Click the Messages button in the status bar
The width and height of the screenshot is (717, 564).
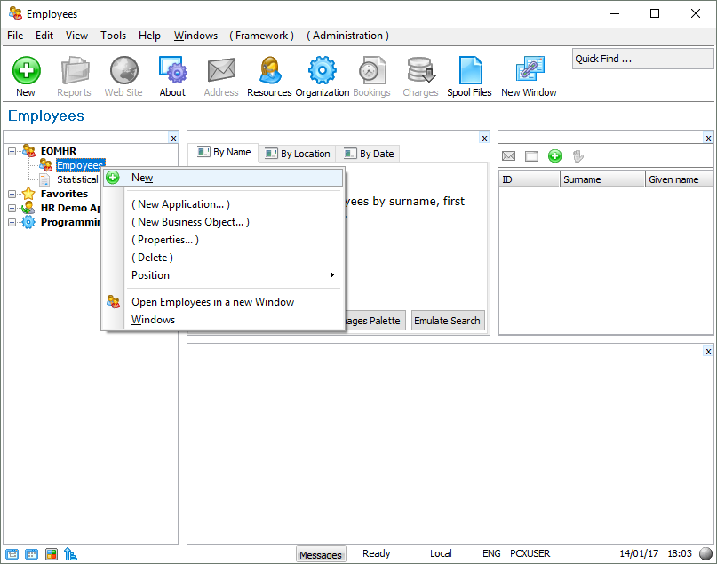pyautogui.click(x=320, y=555)
